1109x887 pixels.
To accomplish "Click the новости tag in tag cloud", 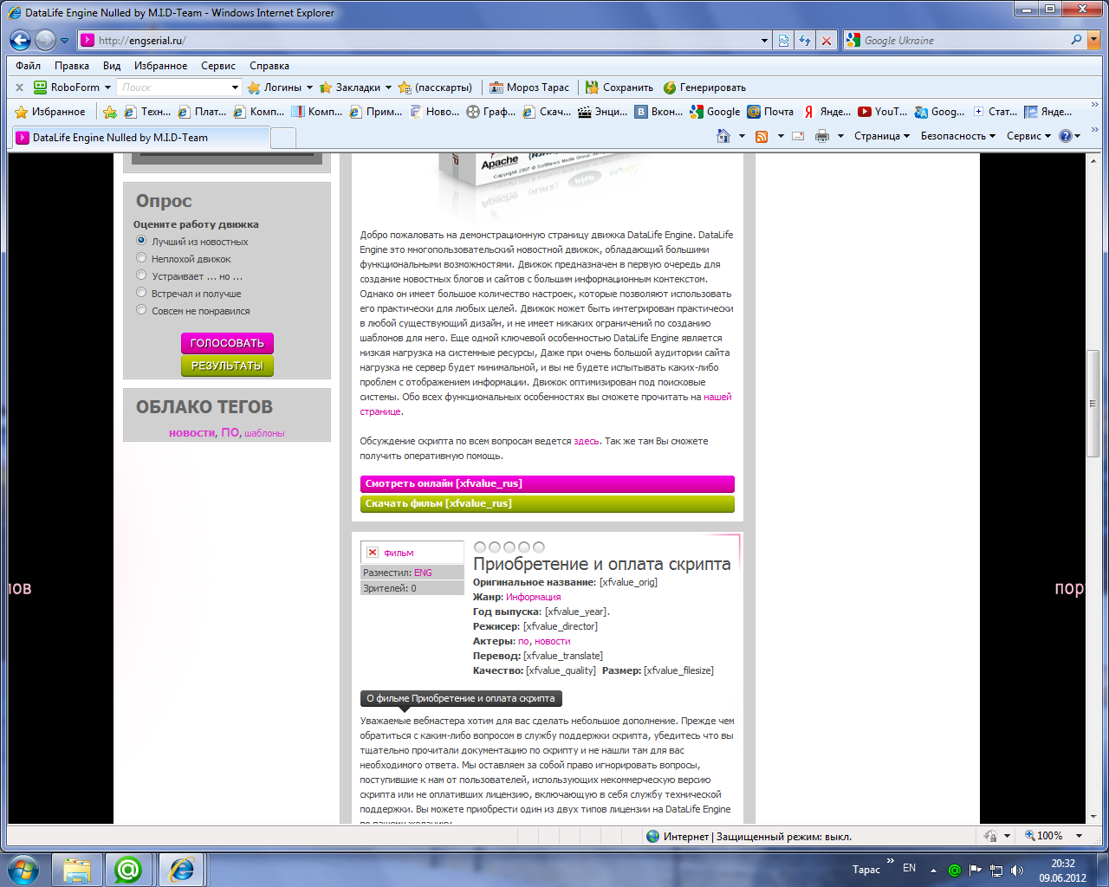I will tap(191, 433).
